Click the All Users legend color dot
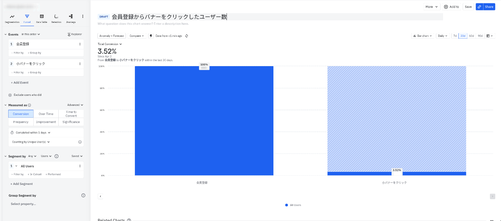The image size is (501, 221). pos(286,205)
